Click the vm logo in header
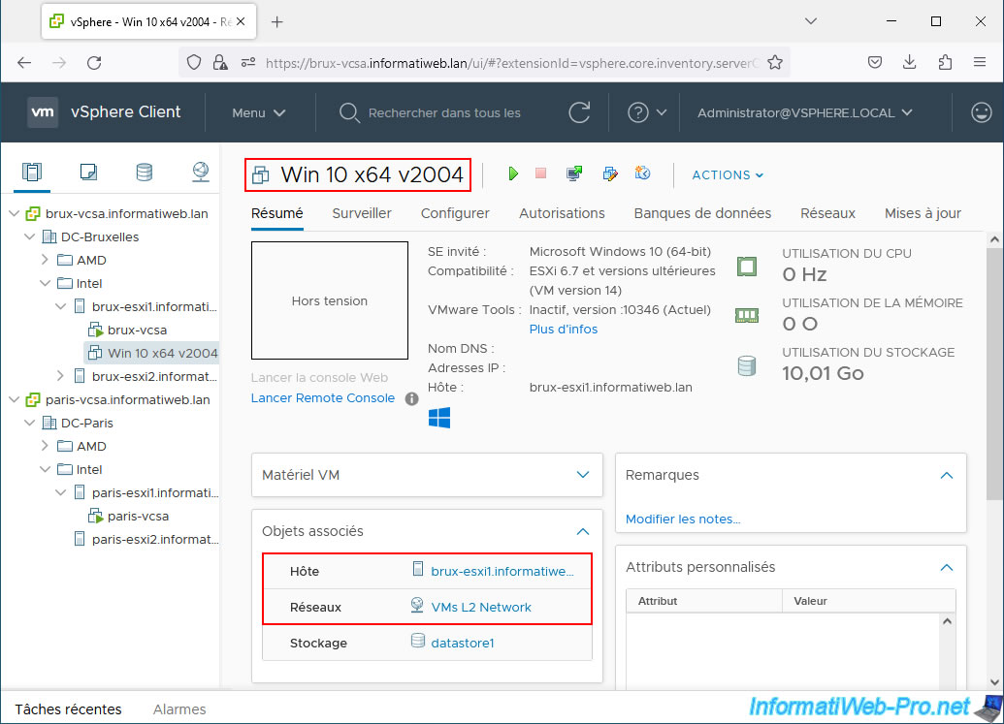This screenshot has height=724, width=1004. [x=43, y=112]
